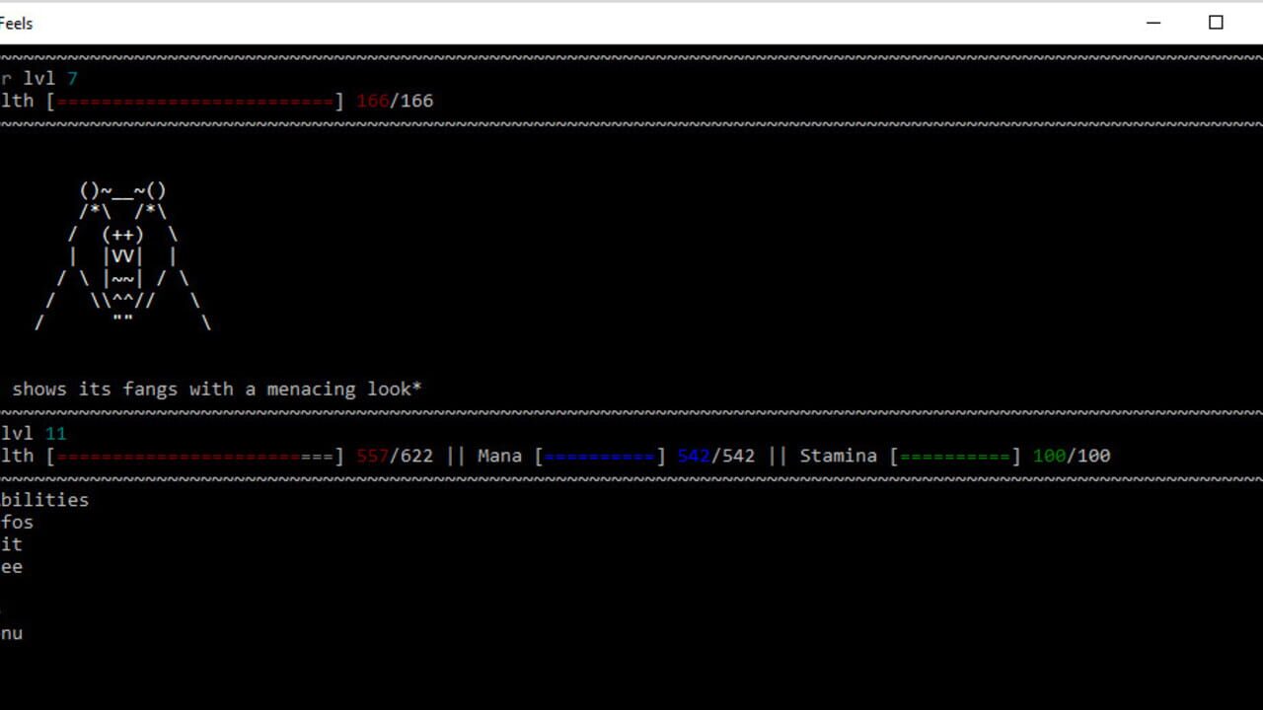Click the monster's |VV| fangs
Screen dimensions: 1263x710
[123, 256]
